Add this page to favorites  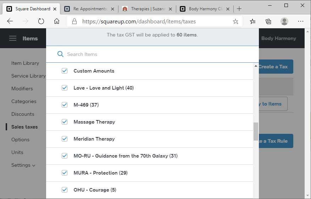pos(235,21)
